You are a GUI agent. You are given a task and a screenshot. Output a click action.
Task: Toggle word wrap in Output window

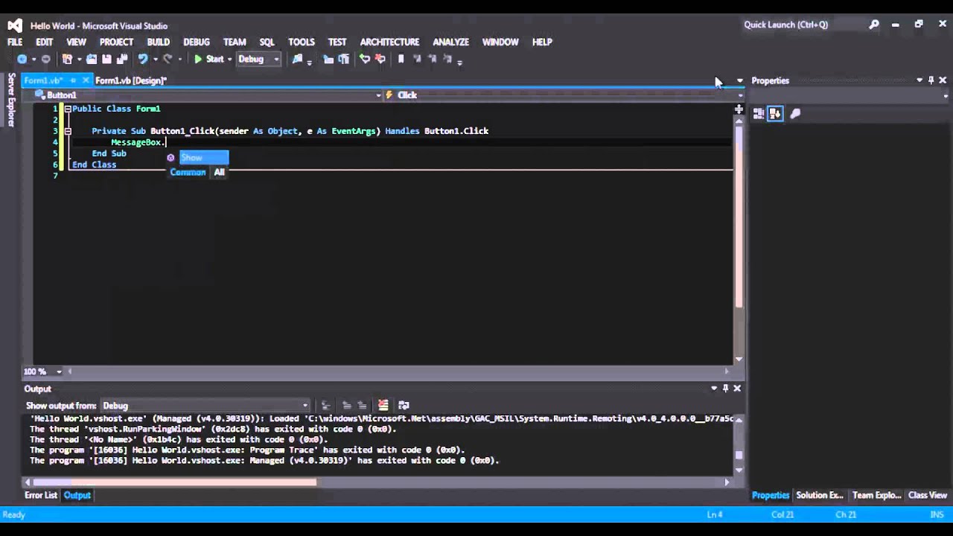tap(404, 406)
